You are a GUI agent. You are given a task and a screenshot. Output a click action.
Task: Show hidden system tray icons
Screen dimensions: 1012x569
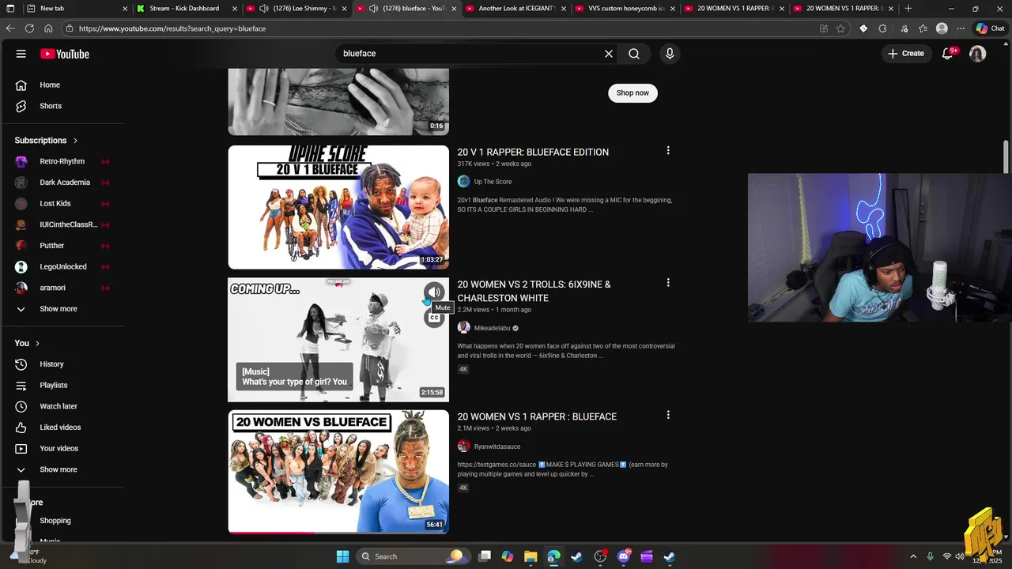click(x=913, y=556)
